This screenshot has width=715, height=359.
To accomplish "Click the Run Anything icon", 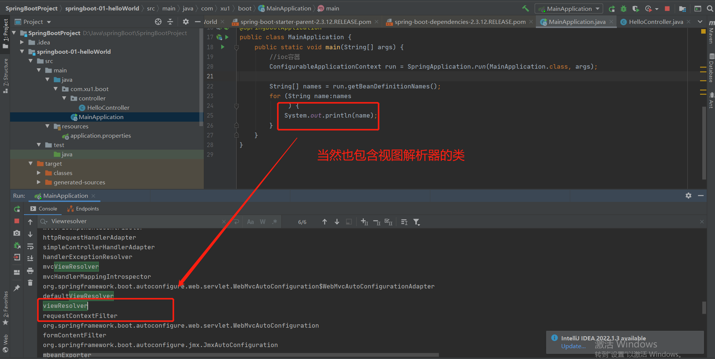I will (x=697, y=9).
